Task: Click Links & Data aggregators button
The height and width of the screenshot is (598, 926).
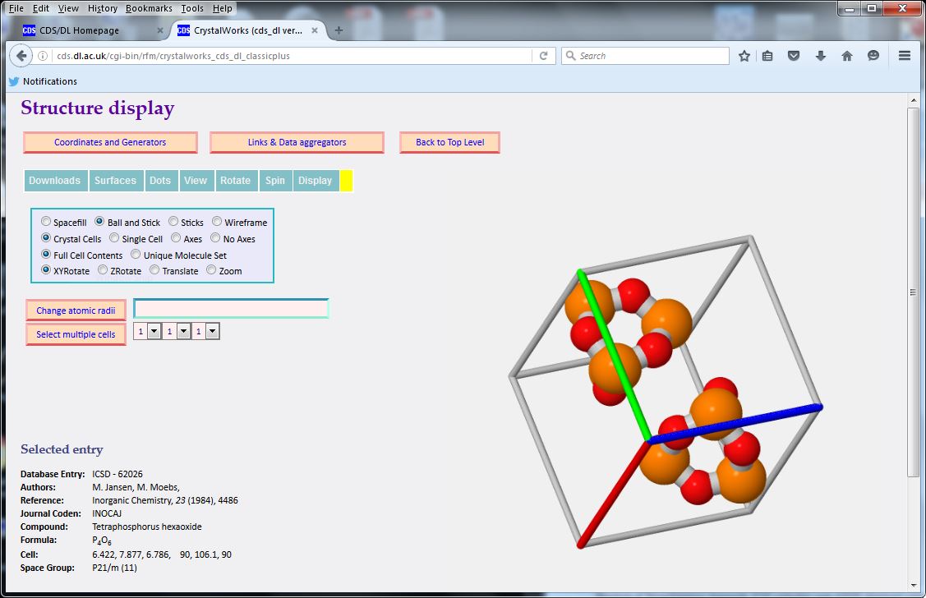Action: 297,142
